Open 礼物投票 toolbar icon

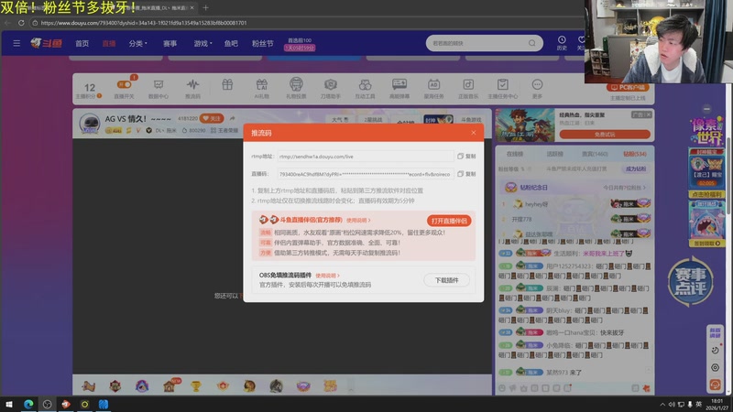tap(296, 88)
